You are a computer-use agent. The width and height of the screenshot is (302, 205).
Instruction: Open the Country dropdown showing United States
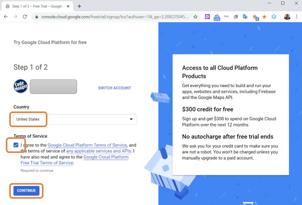(x=75, y=119)
